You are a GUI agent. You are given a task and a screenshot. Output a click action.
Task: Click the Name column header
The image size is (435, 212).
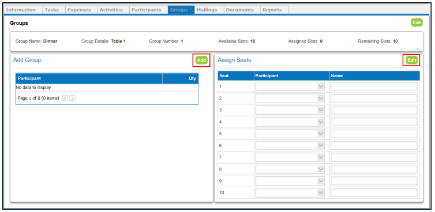point(374,75)
